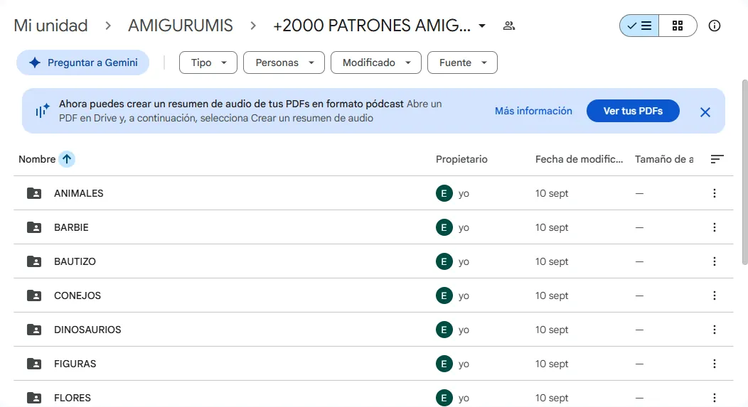Click audio summary sparkle icon in banner
748x407 pixels.
click(x=43, y=111)
